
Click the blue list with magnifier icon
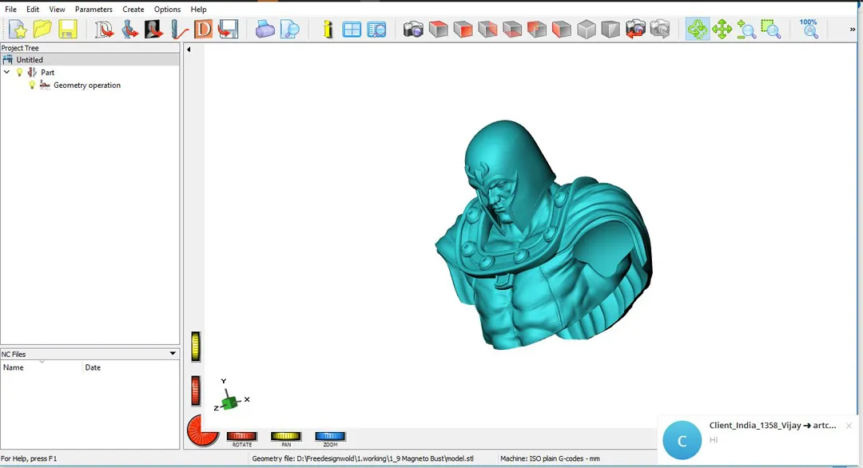[376, 29]
